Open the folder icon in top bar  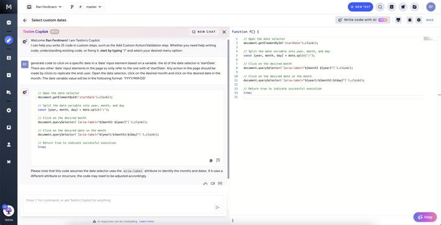coord(414,7)
